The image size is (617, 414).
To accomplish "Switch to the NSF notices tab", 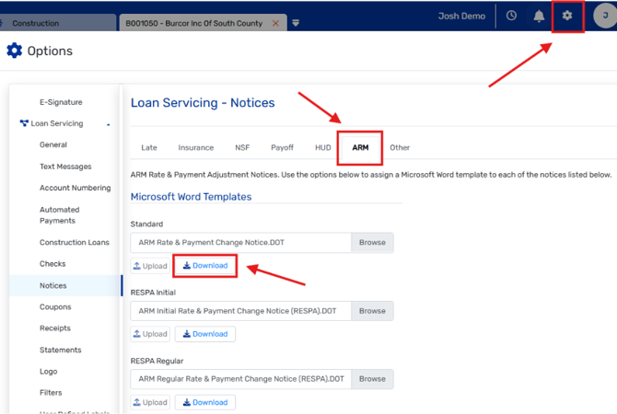I will (242, 147).
